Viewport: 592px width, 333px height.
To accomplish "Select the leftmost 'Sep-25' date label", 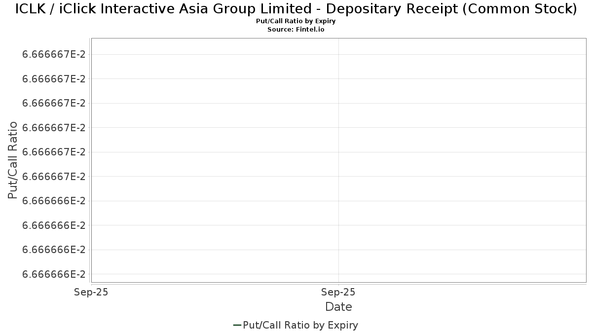I will point(91,292).
